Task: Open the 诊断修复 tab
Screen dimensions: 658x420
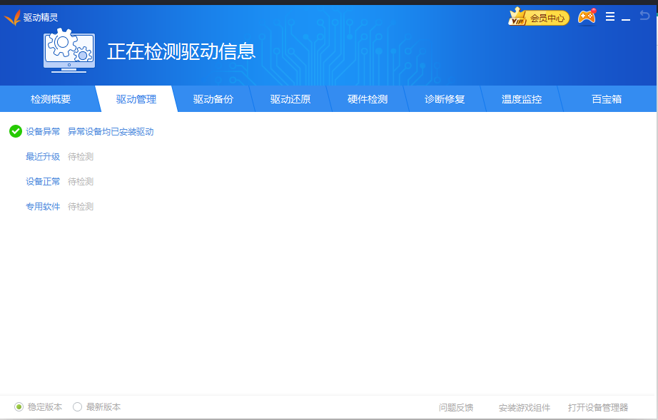Action: coord(445,99)
